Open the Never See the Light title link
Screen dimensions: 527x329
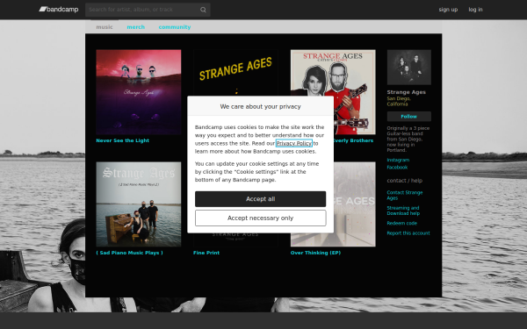pyautogui.click(x=123, y=140)
